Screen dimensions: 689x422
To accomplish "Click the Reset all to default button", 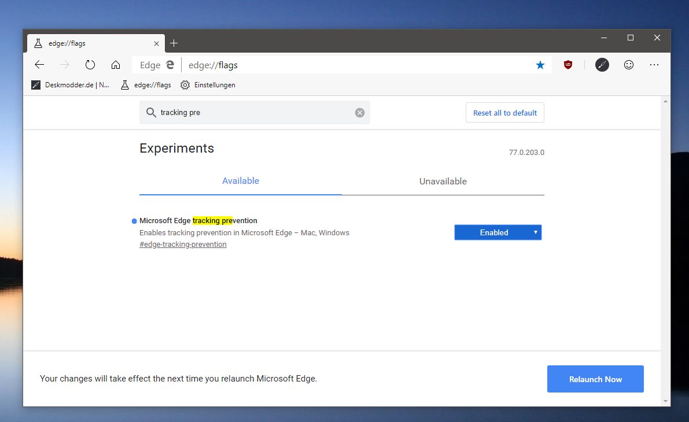I will point(505,113).
